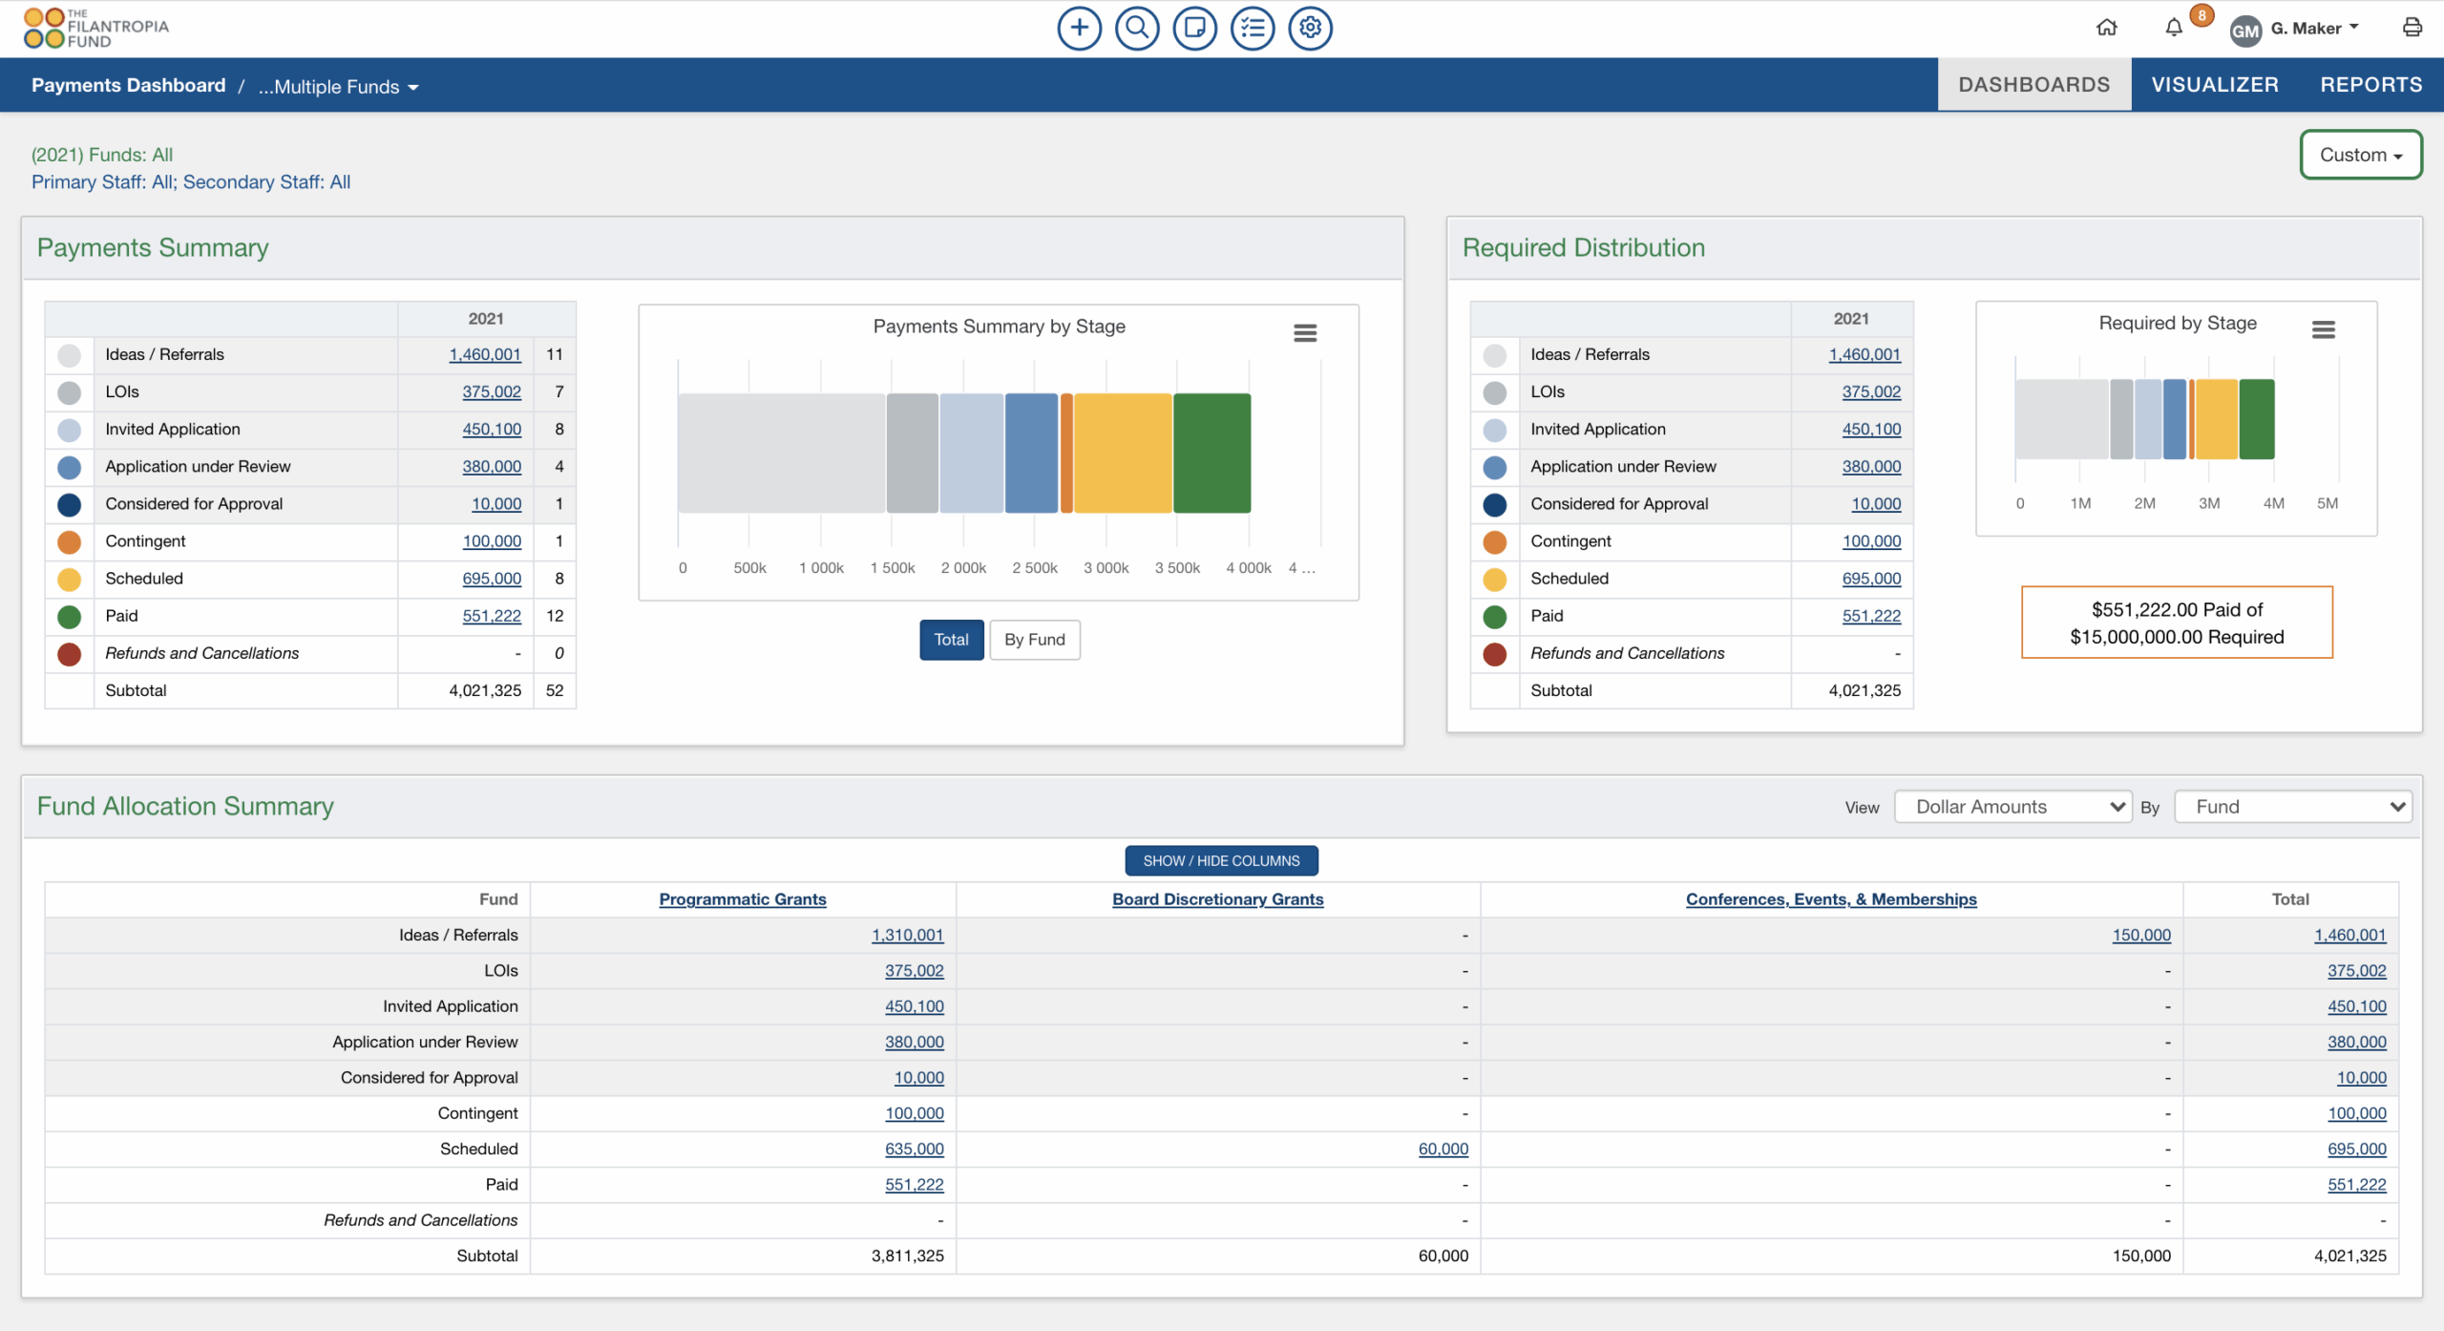Switch to the By Fund view toggle
The width and height of the screenshot is (2444, 1331).
1034,639
